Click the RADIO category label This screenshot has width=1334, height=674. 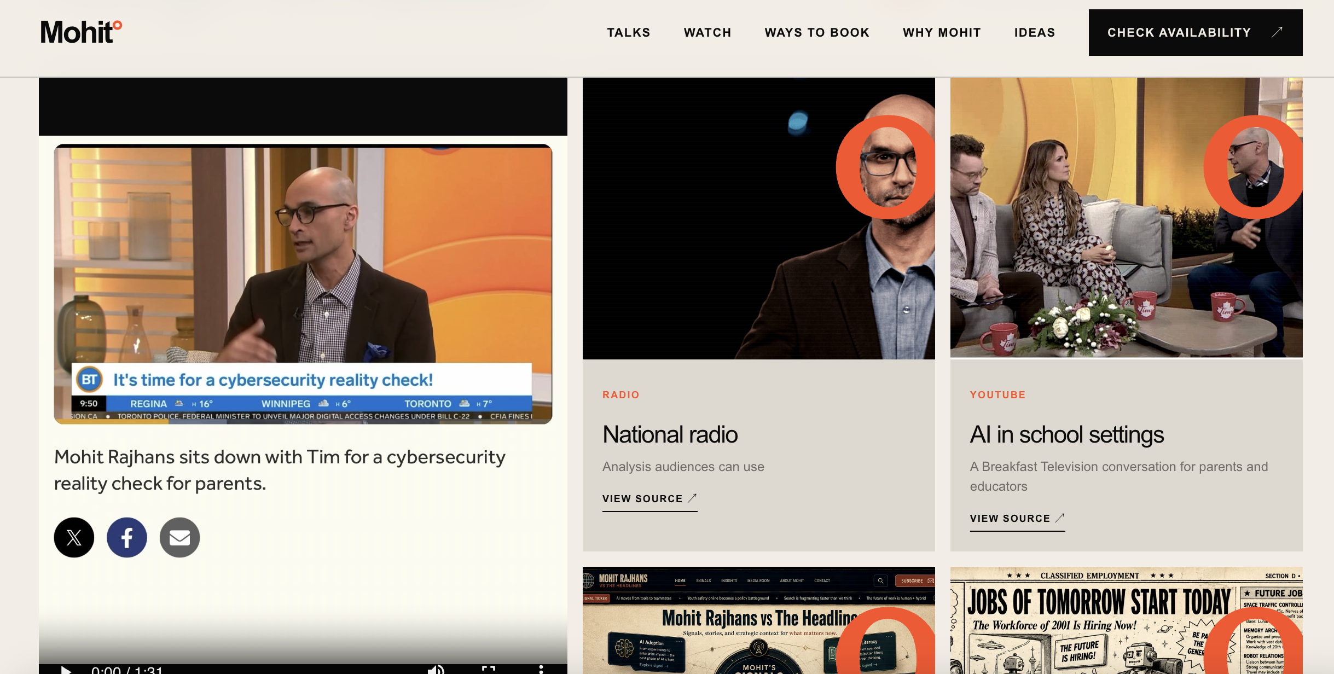point(621,395)
